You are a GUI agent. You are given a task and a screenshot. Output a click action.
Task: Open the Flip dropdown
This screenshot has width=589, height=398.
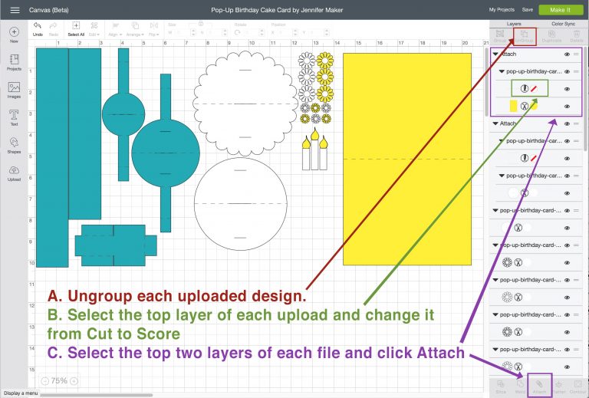(153, 29)
